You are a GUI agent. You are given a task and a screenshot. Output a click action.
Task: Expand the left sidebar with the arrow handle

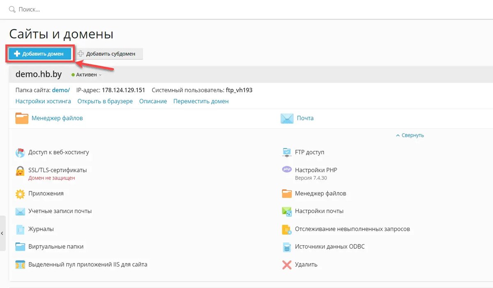(2, 233)
